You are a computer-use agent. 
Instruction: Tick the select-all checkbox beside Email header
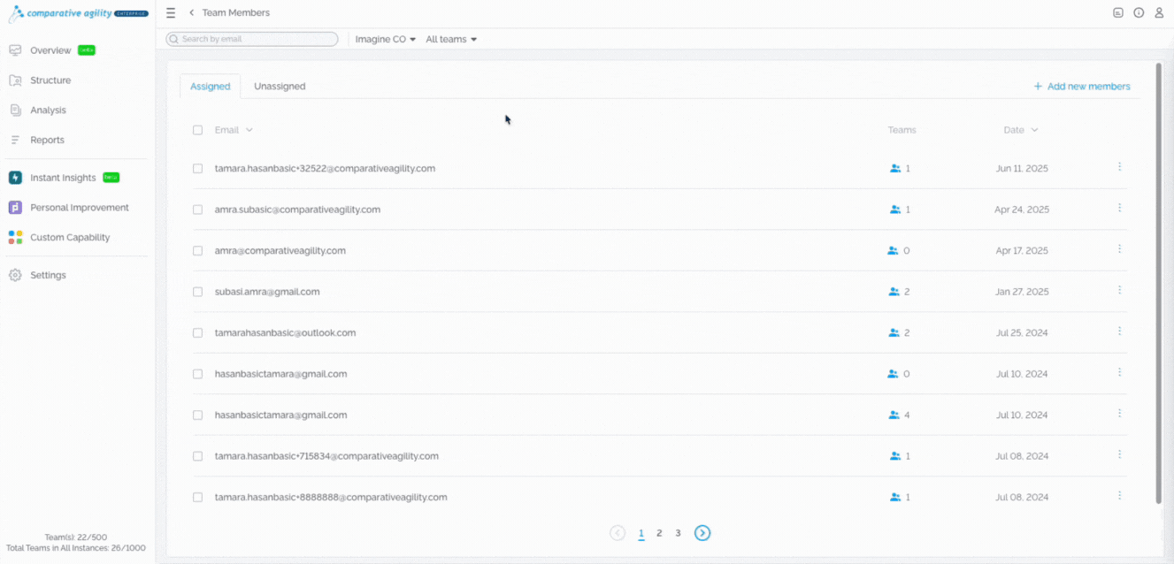[197, 130]
